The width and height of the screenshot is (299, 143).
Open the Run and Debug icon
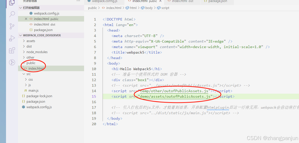12,38
